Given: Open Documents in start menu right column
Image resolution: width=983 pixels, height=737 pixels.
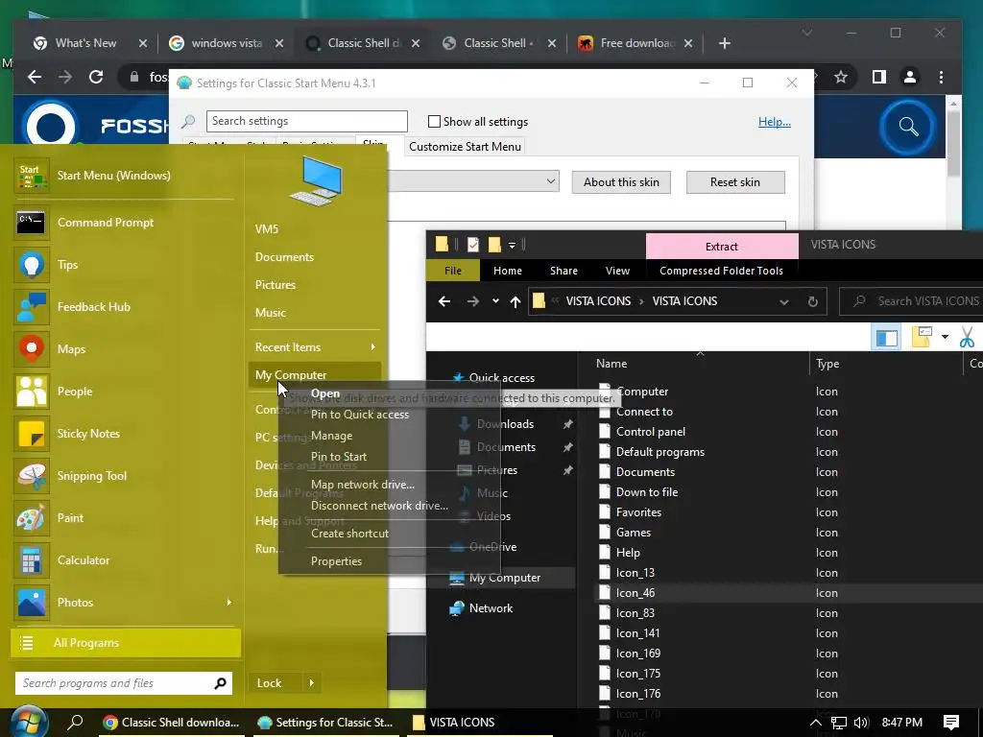Looking at the screenshot, I should tap(284, 257).
